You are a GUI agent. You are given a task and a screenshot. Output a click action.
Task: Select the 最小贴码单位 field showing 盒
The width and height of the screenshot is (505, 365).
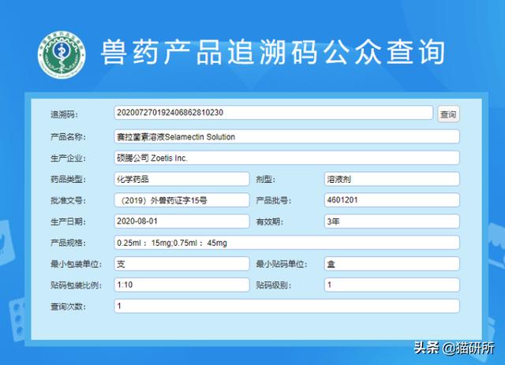[x=391, y=264]
